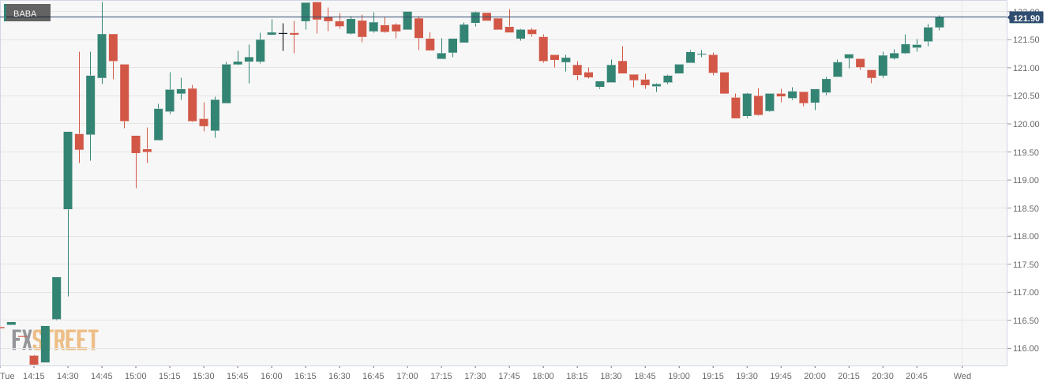
Task: Click the 15:00 time axis label
Action: coord(136,376)
